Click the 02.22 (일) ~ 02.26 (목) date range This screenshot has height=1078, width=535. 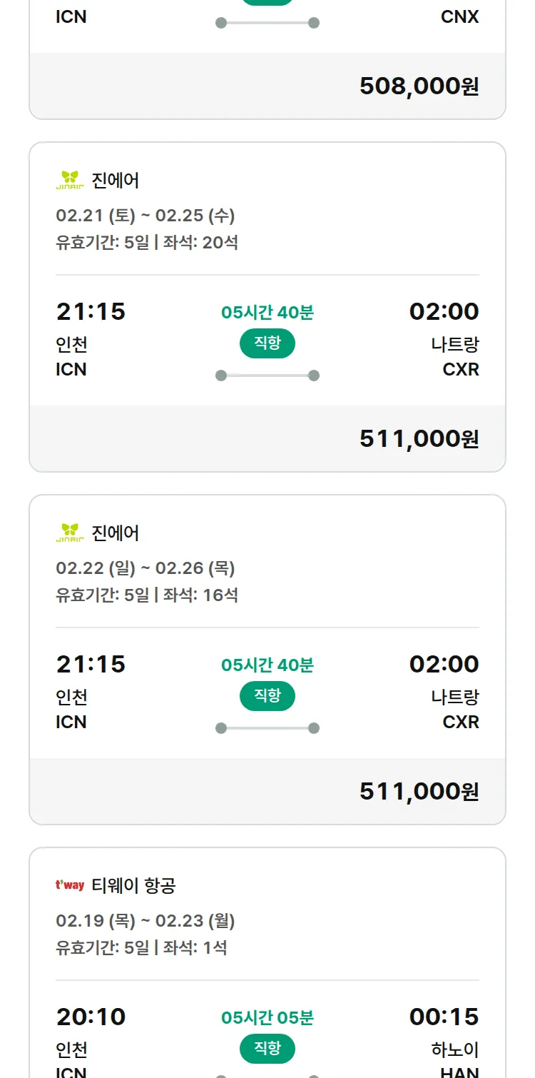tap(146, 568)
